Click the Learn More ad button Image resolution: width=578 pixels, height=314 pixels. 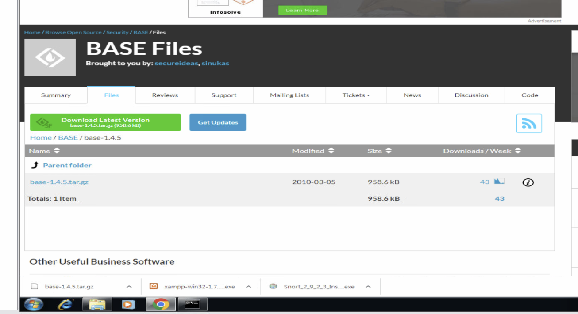click(302, 10)
